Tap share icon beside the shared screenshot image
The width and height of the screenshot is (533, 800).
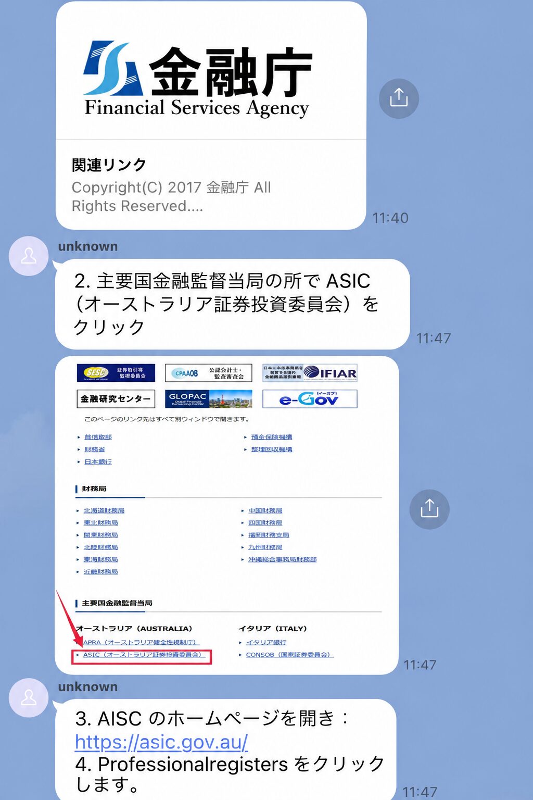(429, 509)
